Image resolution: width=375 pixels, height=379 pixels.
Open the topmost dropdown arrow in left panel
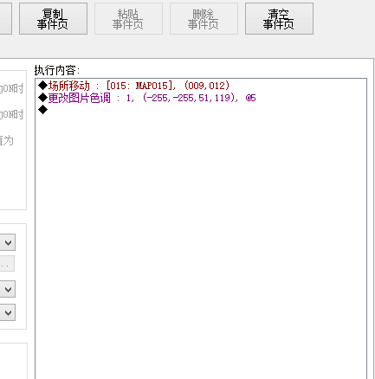[x=8, y=242]
